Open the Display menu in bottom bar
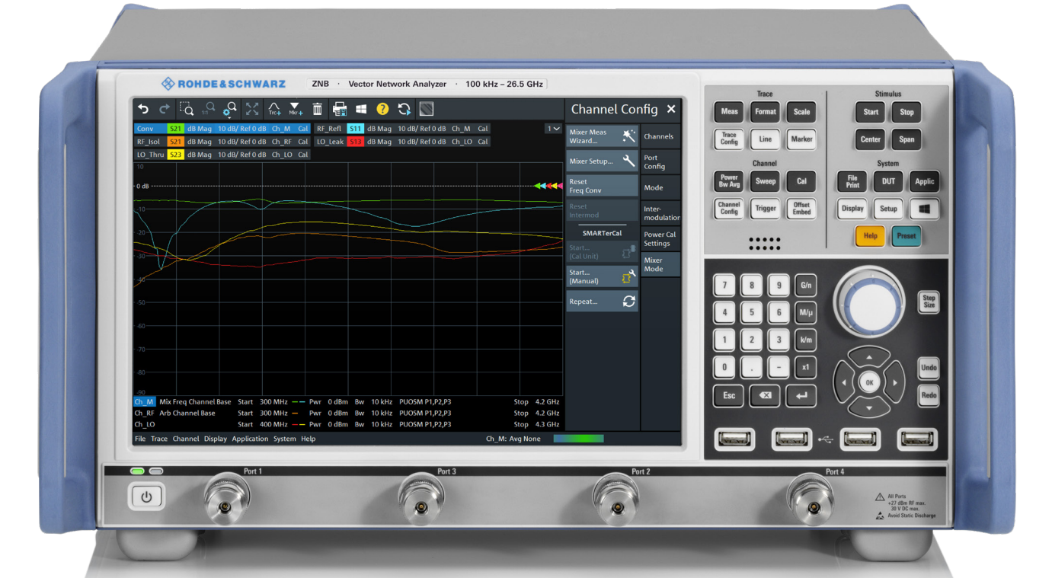The height and width of the screenshot is (578, 1052). click(216, 439)
